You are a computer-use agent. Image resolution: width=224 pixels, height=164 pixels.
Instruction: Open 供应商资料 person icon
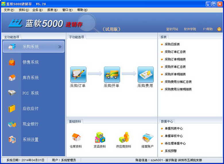click(x=124, y=137)
